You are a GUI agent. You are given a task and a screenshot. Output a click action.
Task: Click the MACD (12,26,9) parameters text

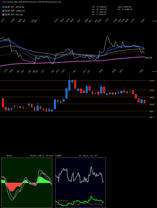click(43, 156)
